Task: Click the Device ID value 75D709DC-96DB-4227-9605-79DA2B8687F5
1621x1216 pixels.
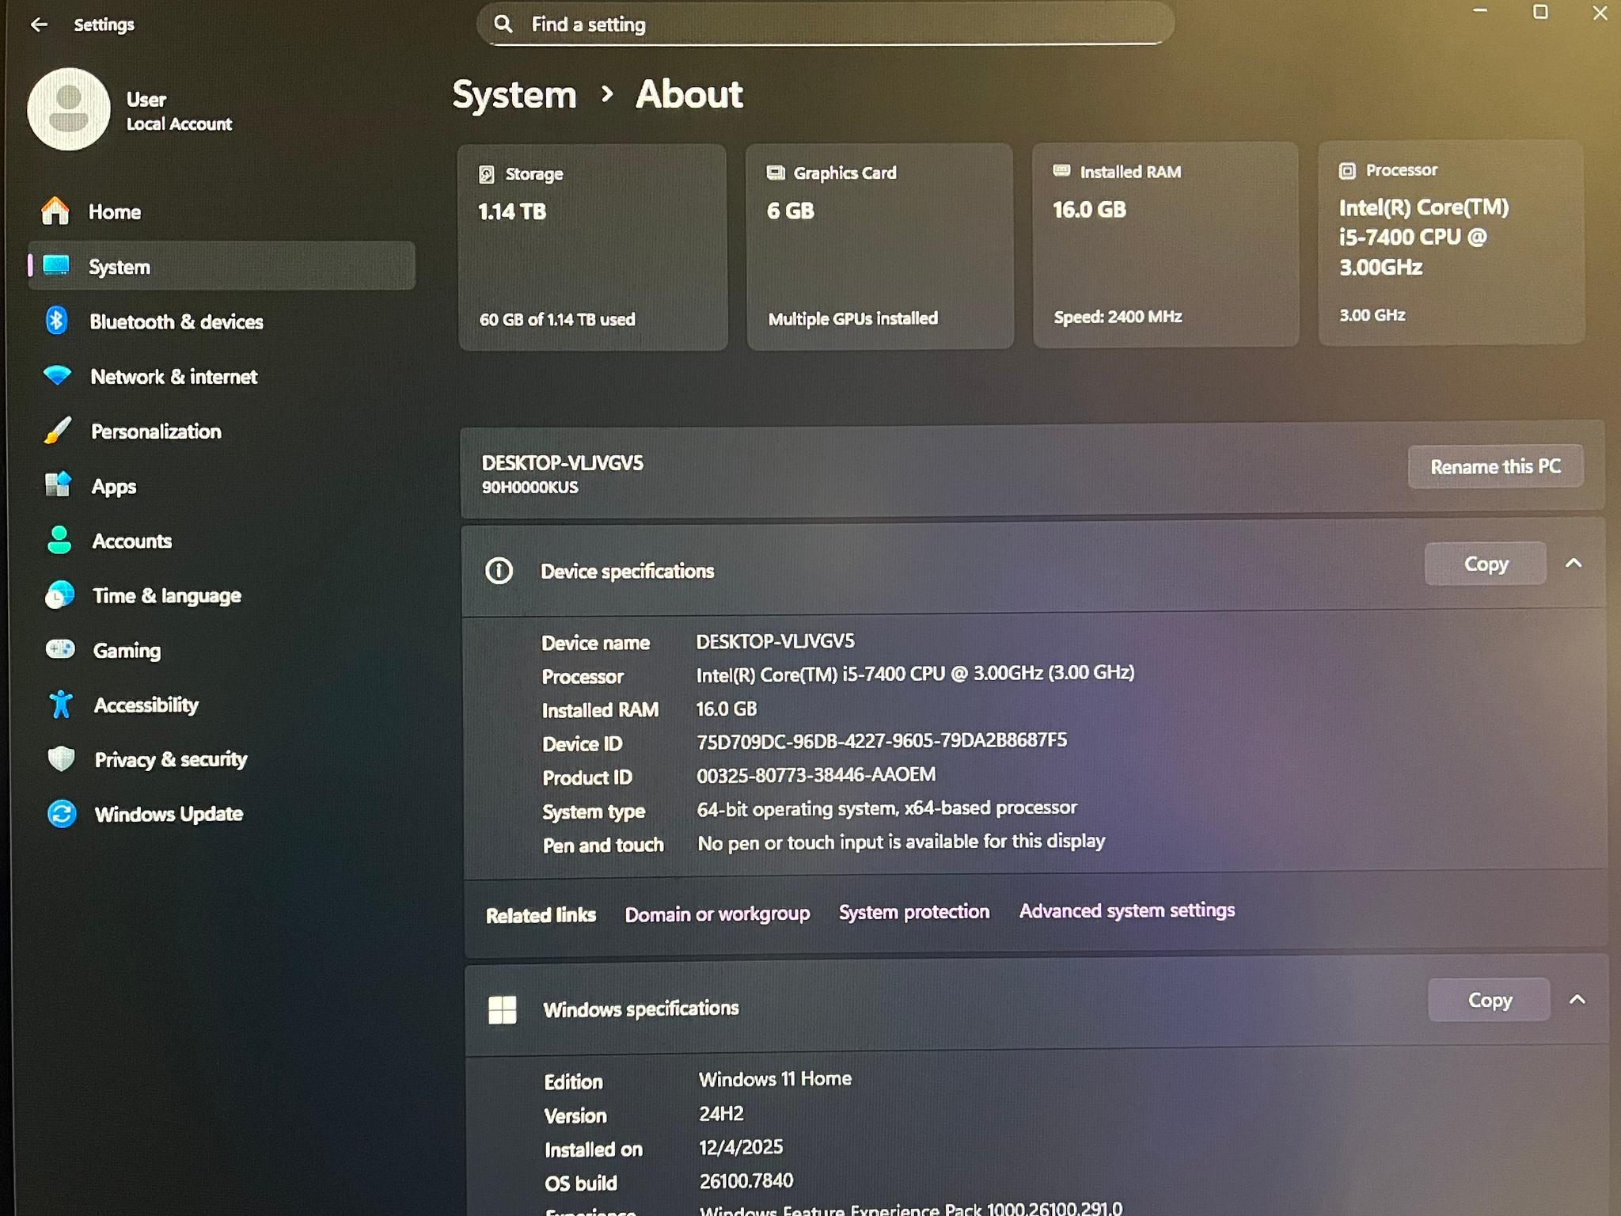Action: click(x=882, y=740)
